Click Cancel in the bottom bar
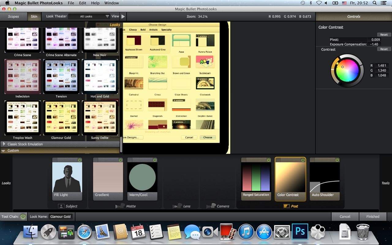 point(345,217)
